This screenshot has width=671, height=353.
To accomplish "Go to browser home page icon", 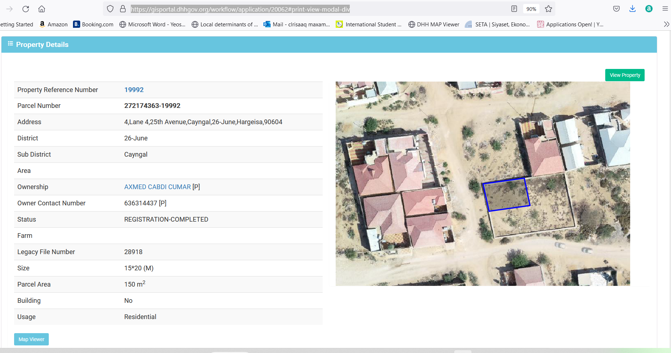I will point(42,9).
